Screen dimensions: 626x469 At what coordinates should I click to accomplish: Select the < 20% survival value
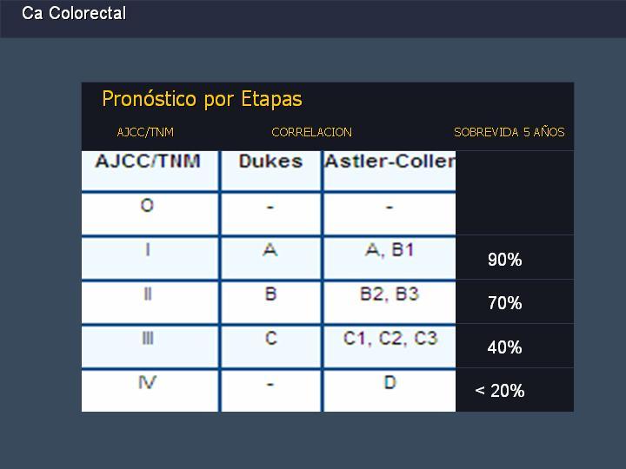tap(500, 391)
